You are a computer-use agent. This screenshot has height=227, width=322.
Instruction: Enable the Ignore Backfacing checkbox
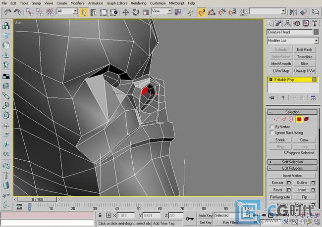pos(271,133)
